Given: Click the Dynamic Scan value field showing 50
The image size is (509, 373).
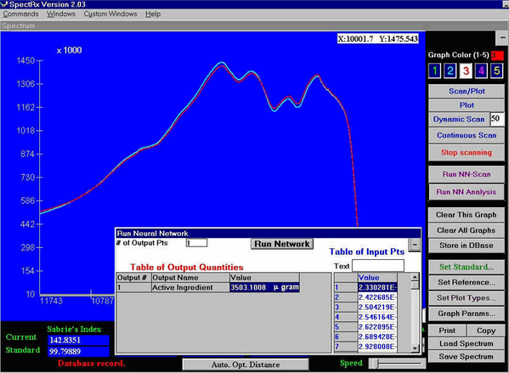Looking at the screenshot, I should tap(496, 118).
